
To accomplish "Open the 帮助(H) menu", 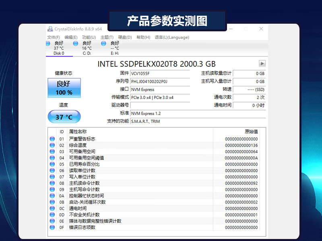I will click(143, 37).
